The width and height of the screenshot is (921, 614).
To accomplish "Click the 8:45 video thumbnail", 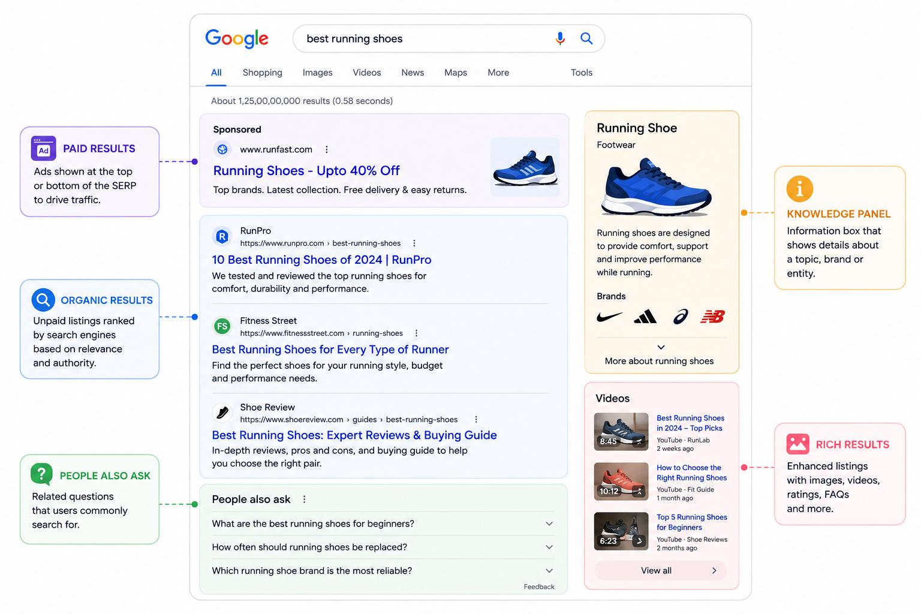I will point(621,432).
